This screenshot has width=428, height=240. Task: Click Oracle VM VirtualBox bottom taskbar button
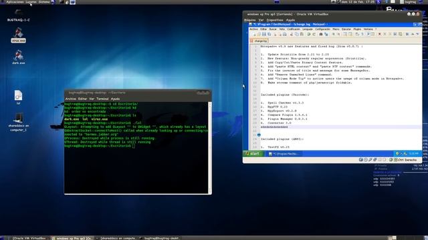[x=29, y=238]
